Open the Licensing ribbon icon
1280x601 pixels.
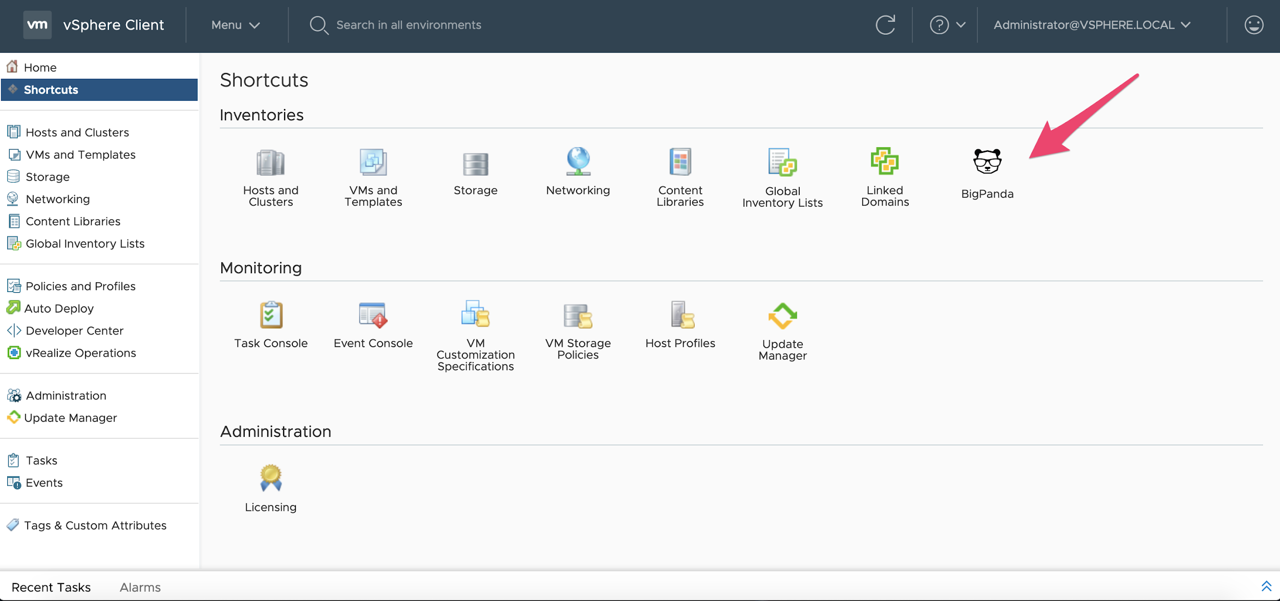(x=270, y=478)
